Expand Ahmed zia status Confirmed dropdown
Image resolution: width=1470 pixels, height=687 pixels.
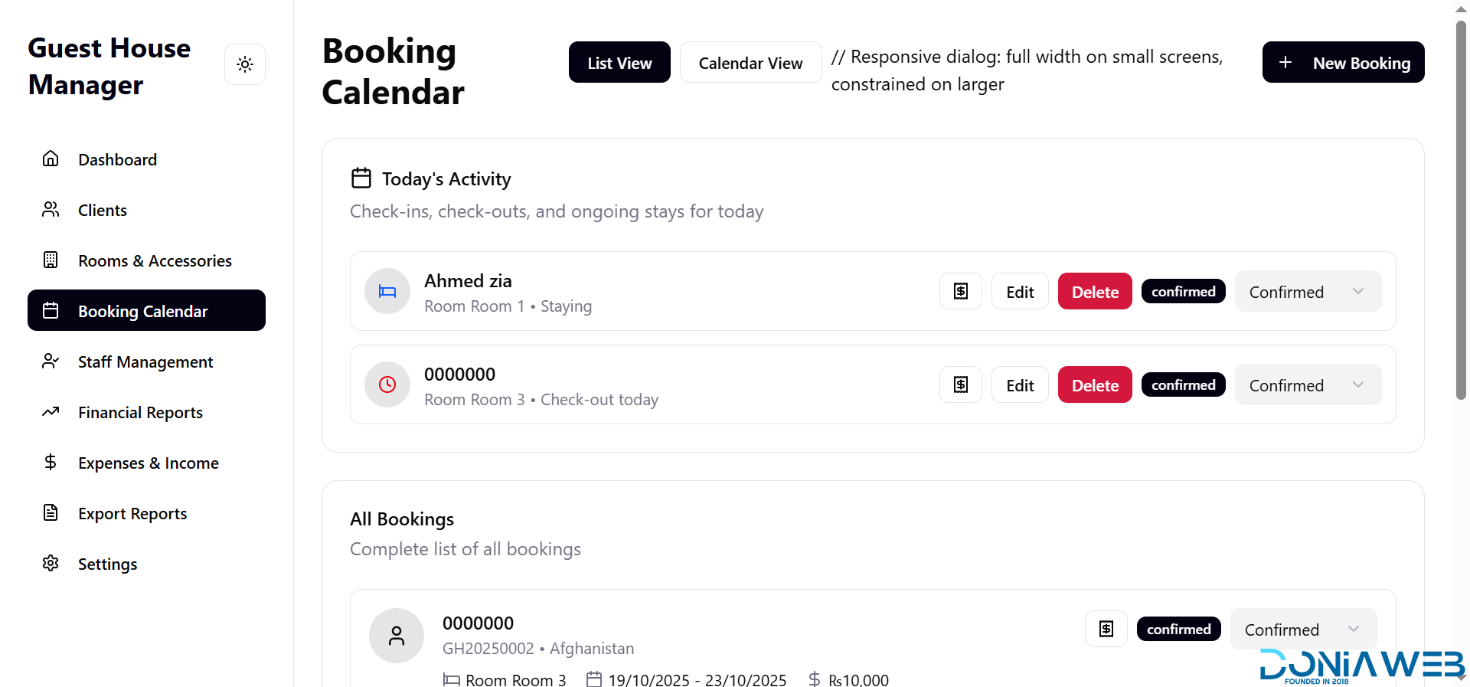1308,292
